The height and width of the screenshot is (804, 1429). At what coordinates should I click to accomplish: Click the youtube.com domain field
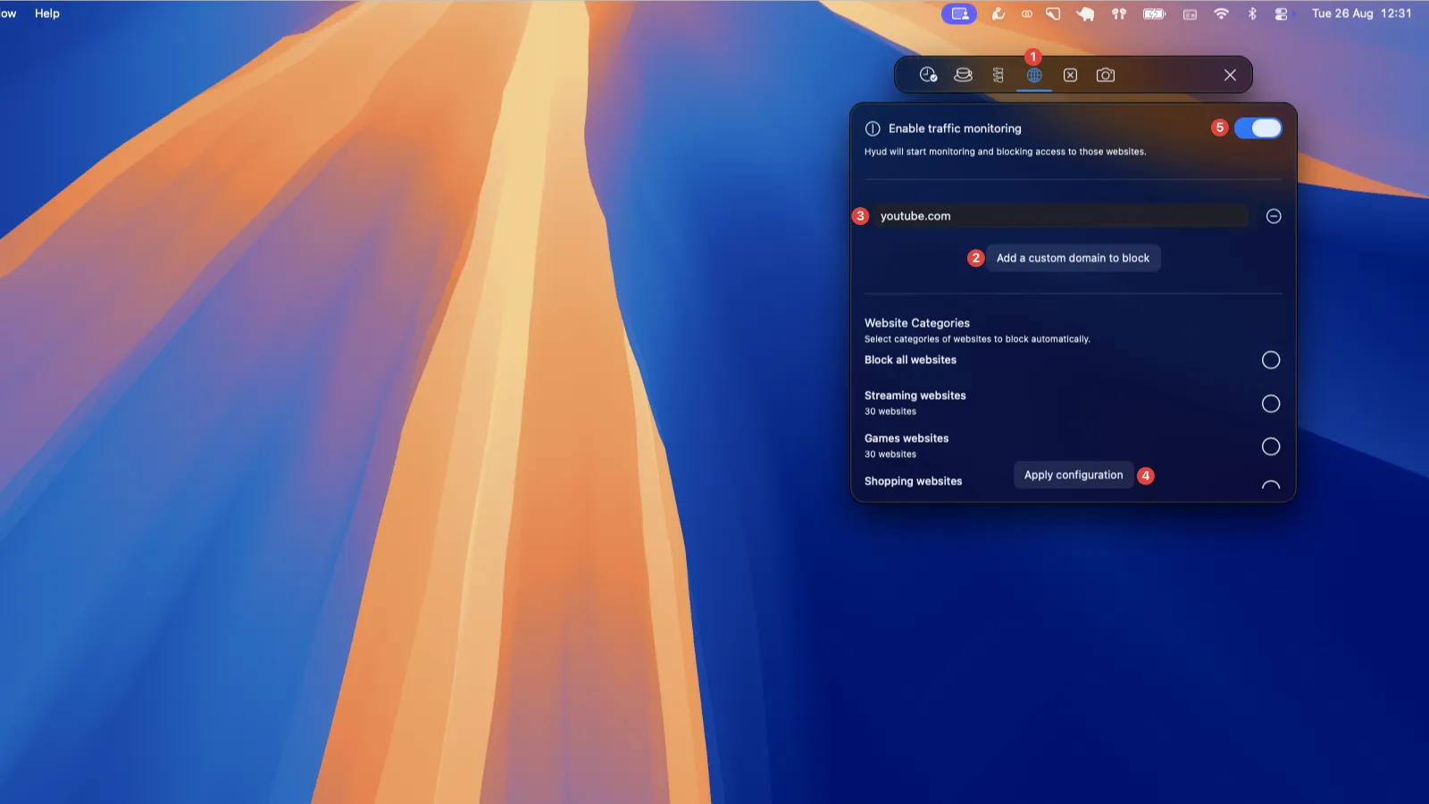click(x=1060, y=216)
